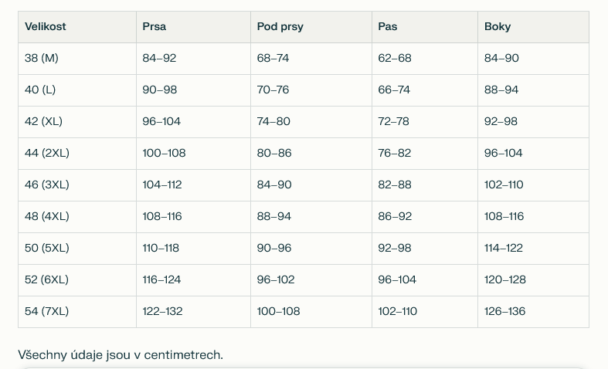This screenshot has width=608, height=369.
Task: Select the 44 (2XL) size cell
Action: point(47,153)
